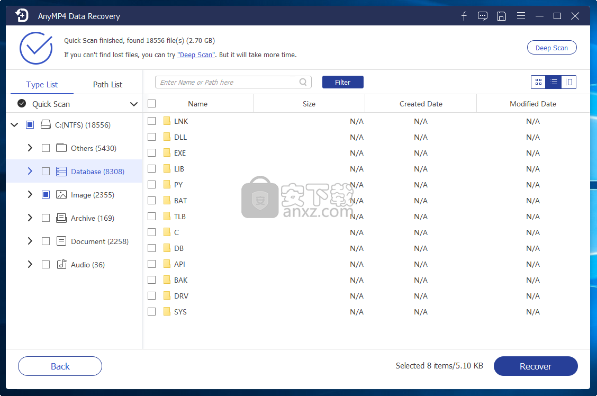Click the "Deep Scan" hyperlink
The image size is (597, 396).
click(x=196, y=55)
